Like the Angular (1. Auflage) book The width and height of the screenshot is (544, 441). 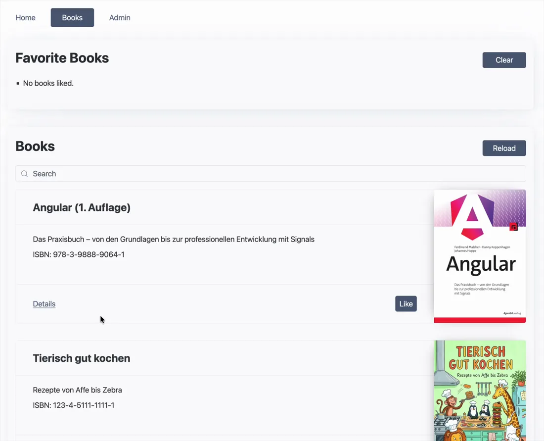click(406, 304)
